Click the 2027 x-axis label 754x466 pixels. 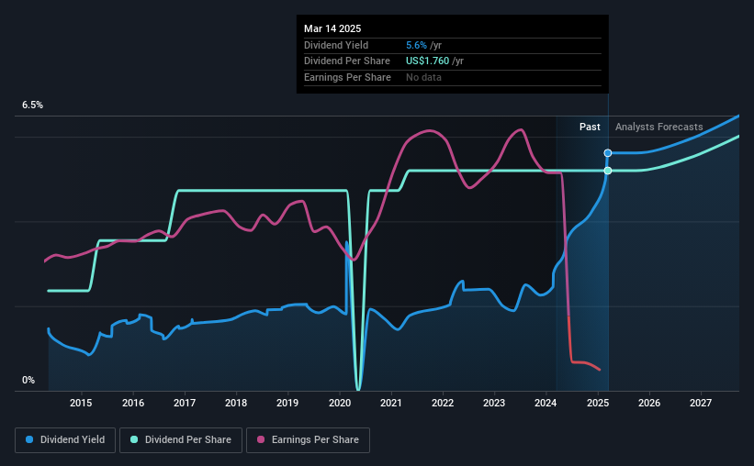tap(701, 403)
